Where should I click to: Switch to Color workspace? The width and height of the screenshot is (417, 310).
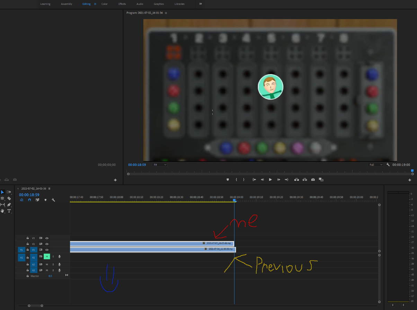[x=104, y=4]
